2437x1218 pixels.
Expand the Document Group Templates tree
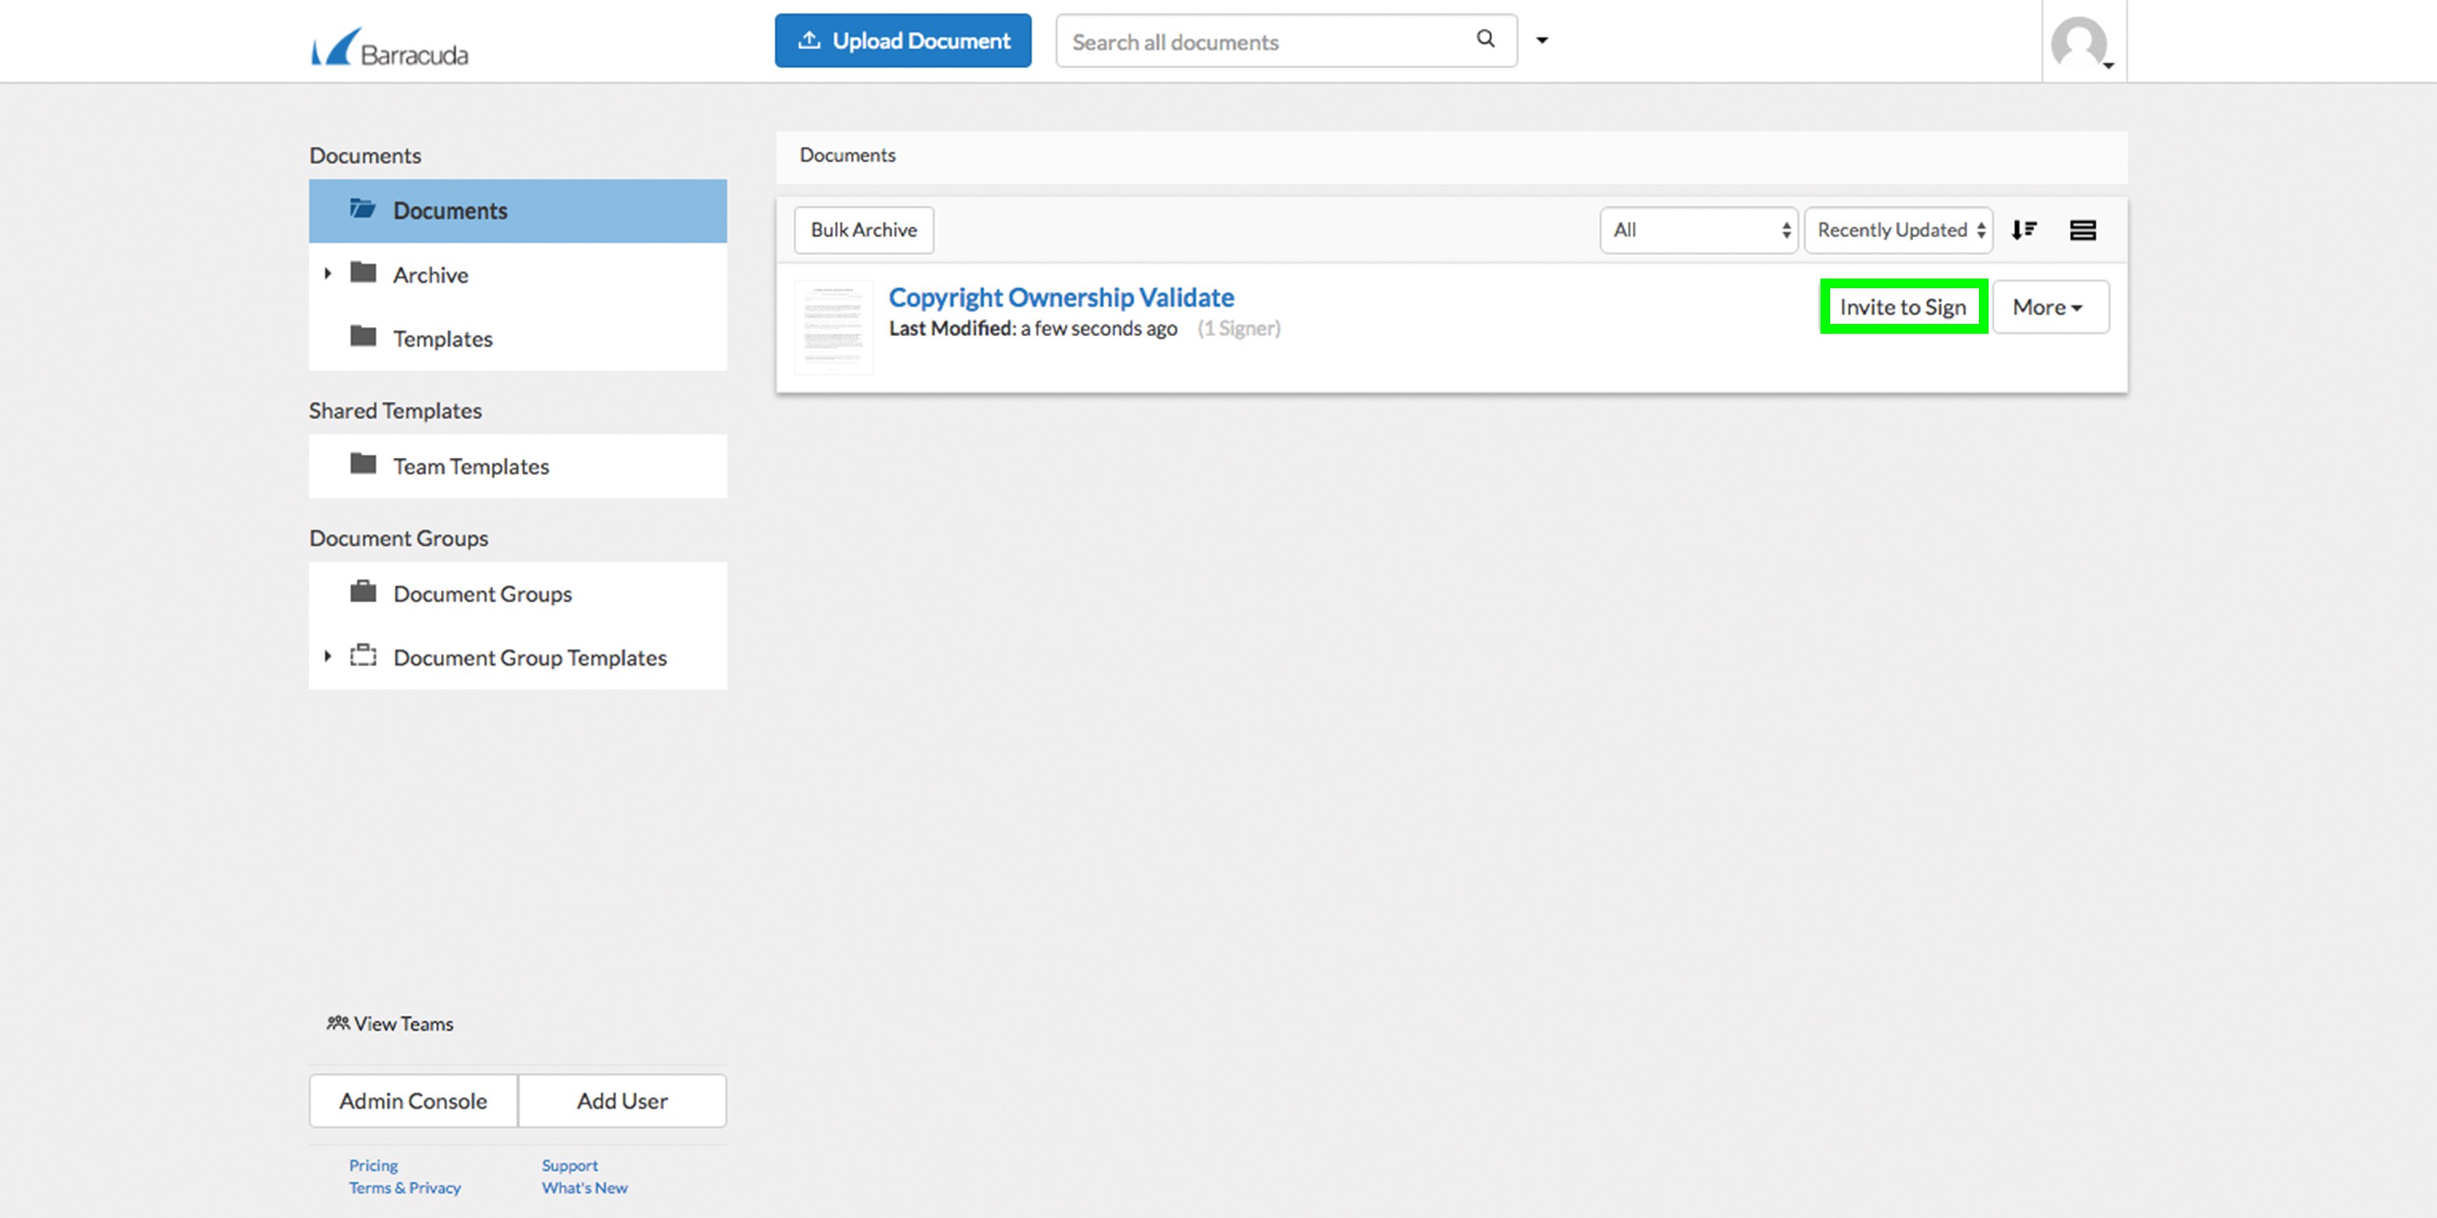(327, 656)
